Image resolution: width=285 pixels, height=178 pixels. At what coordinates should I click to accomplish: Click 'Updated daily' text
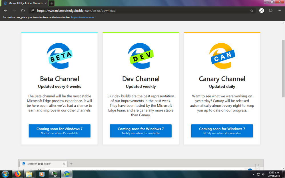click(x=222, y=86)
